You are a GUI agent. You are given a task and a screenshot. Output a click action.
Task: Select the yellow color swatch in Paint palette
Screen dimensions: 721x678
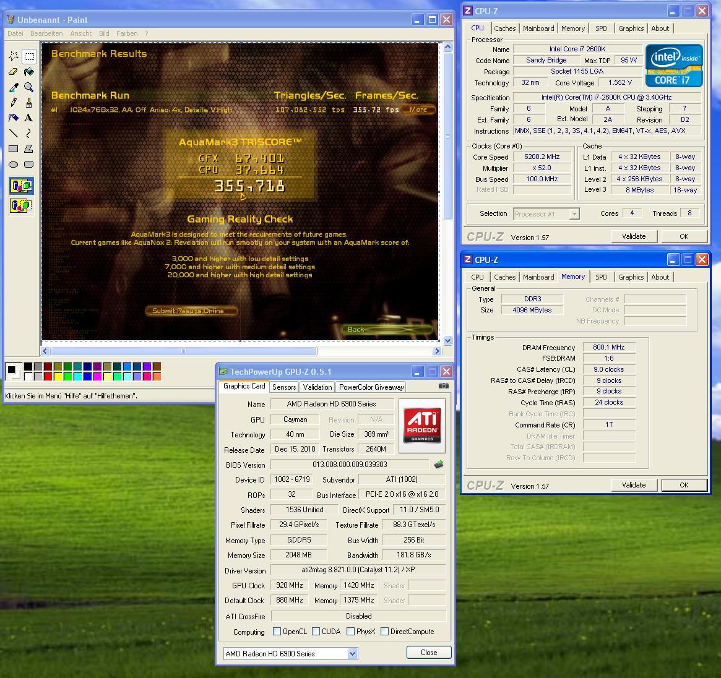click(x=58, y=377)
